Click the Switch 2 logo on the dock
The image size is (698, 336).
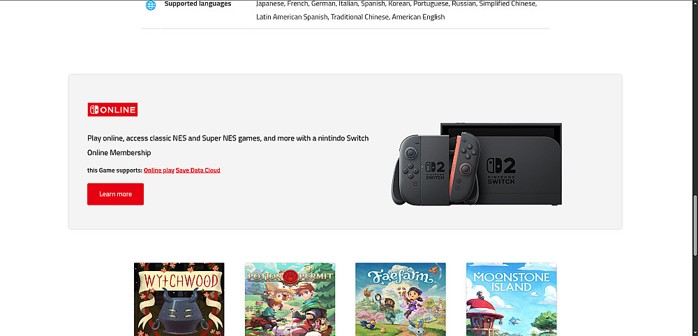click(x=500, y=170)
